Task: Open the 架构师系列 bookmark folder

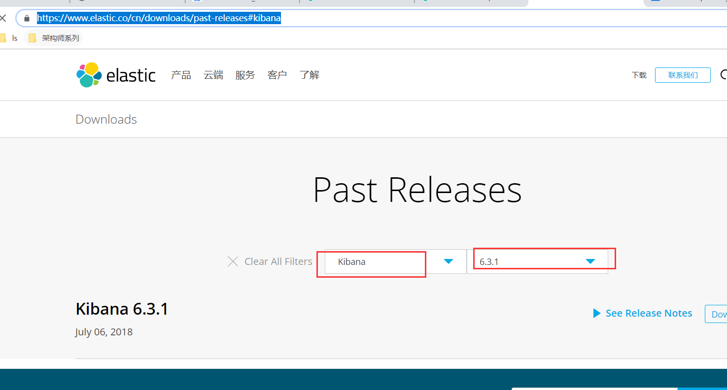Action: pos(53,38)
